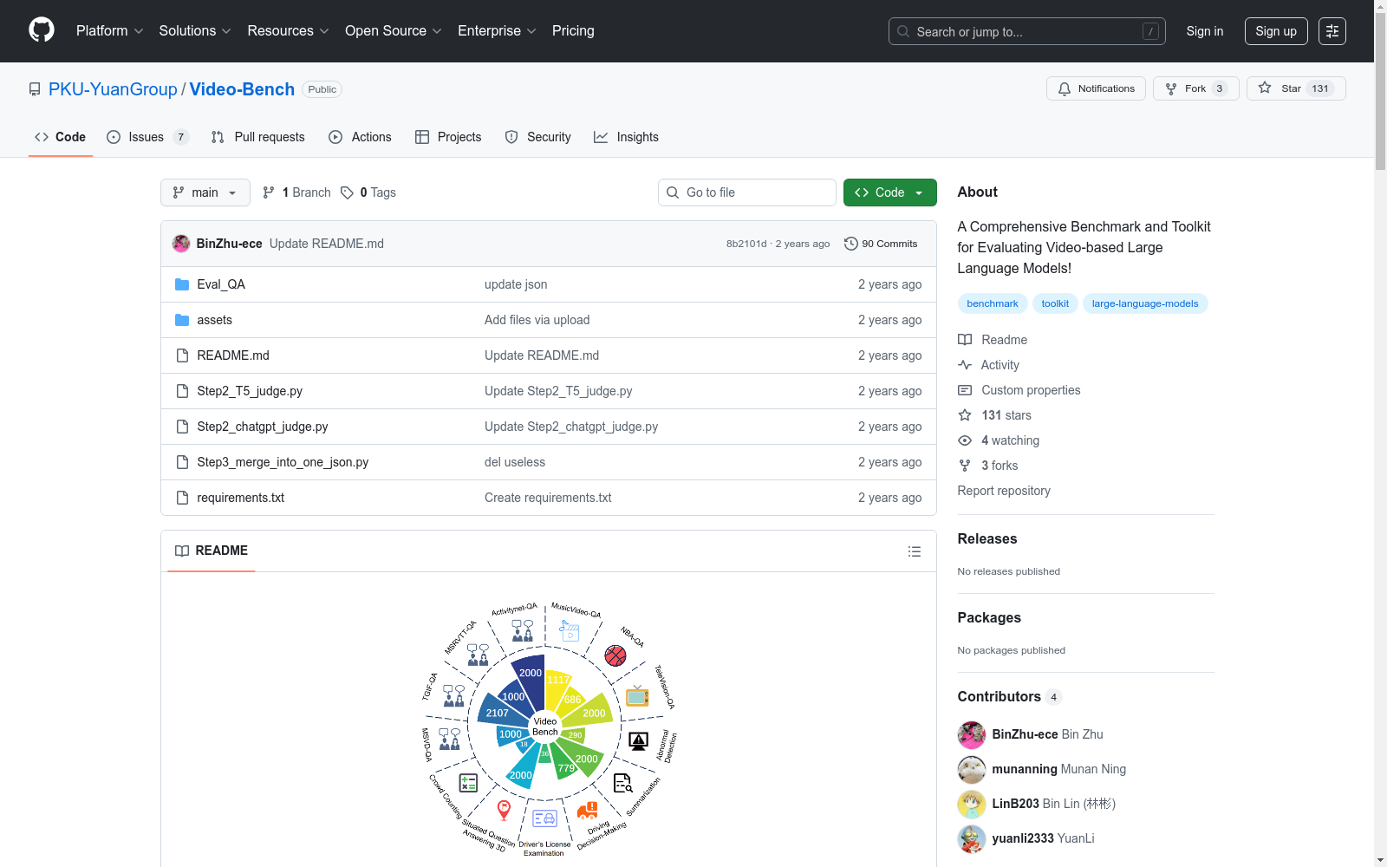Switch to the Actions tab

tap(360, 137)
